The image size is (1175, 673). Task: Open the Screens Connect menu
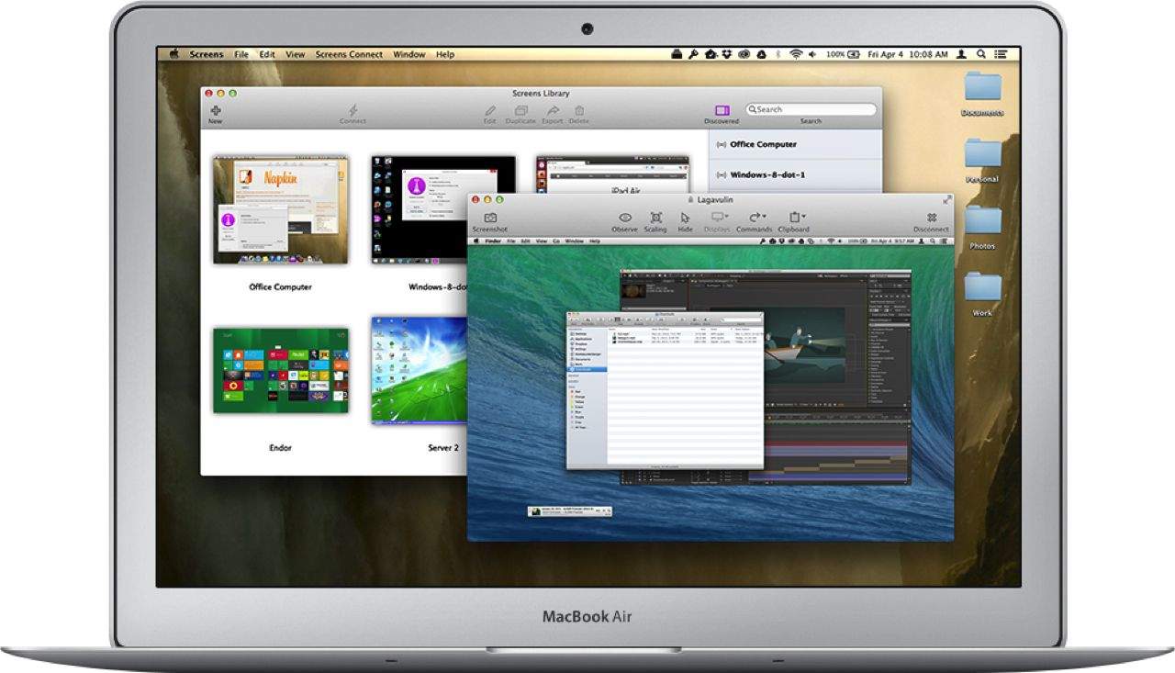[349, 54]
